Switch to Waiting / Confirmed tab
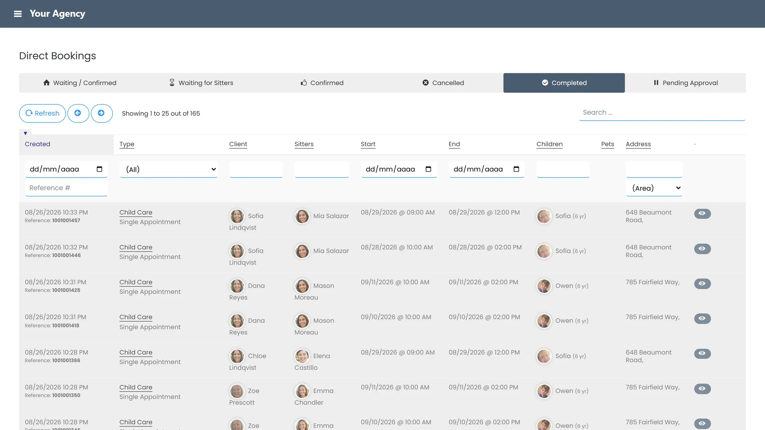This screenshot has height=430, width=765. (80, 83)
